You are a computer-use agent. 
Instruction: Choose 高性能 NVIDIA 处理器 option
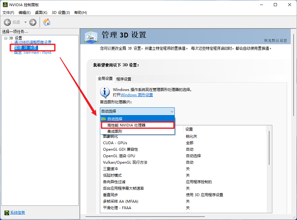137,125
